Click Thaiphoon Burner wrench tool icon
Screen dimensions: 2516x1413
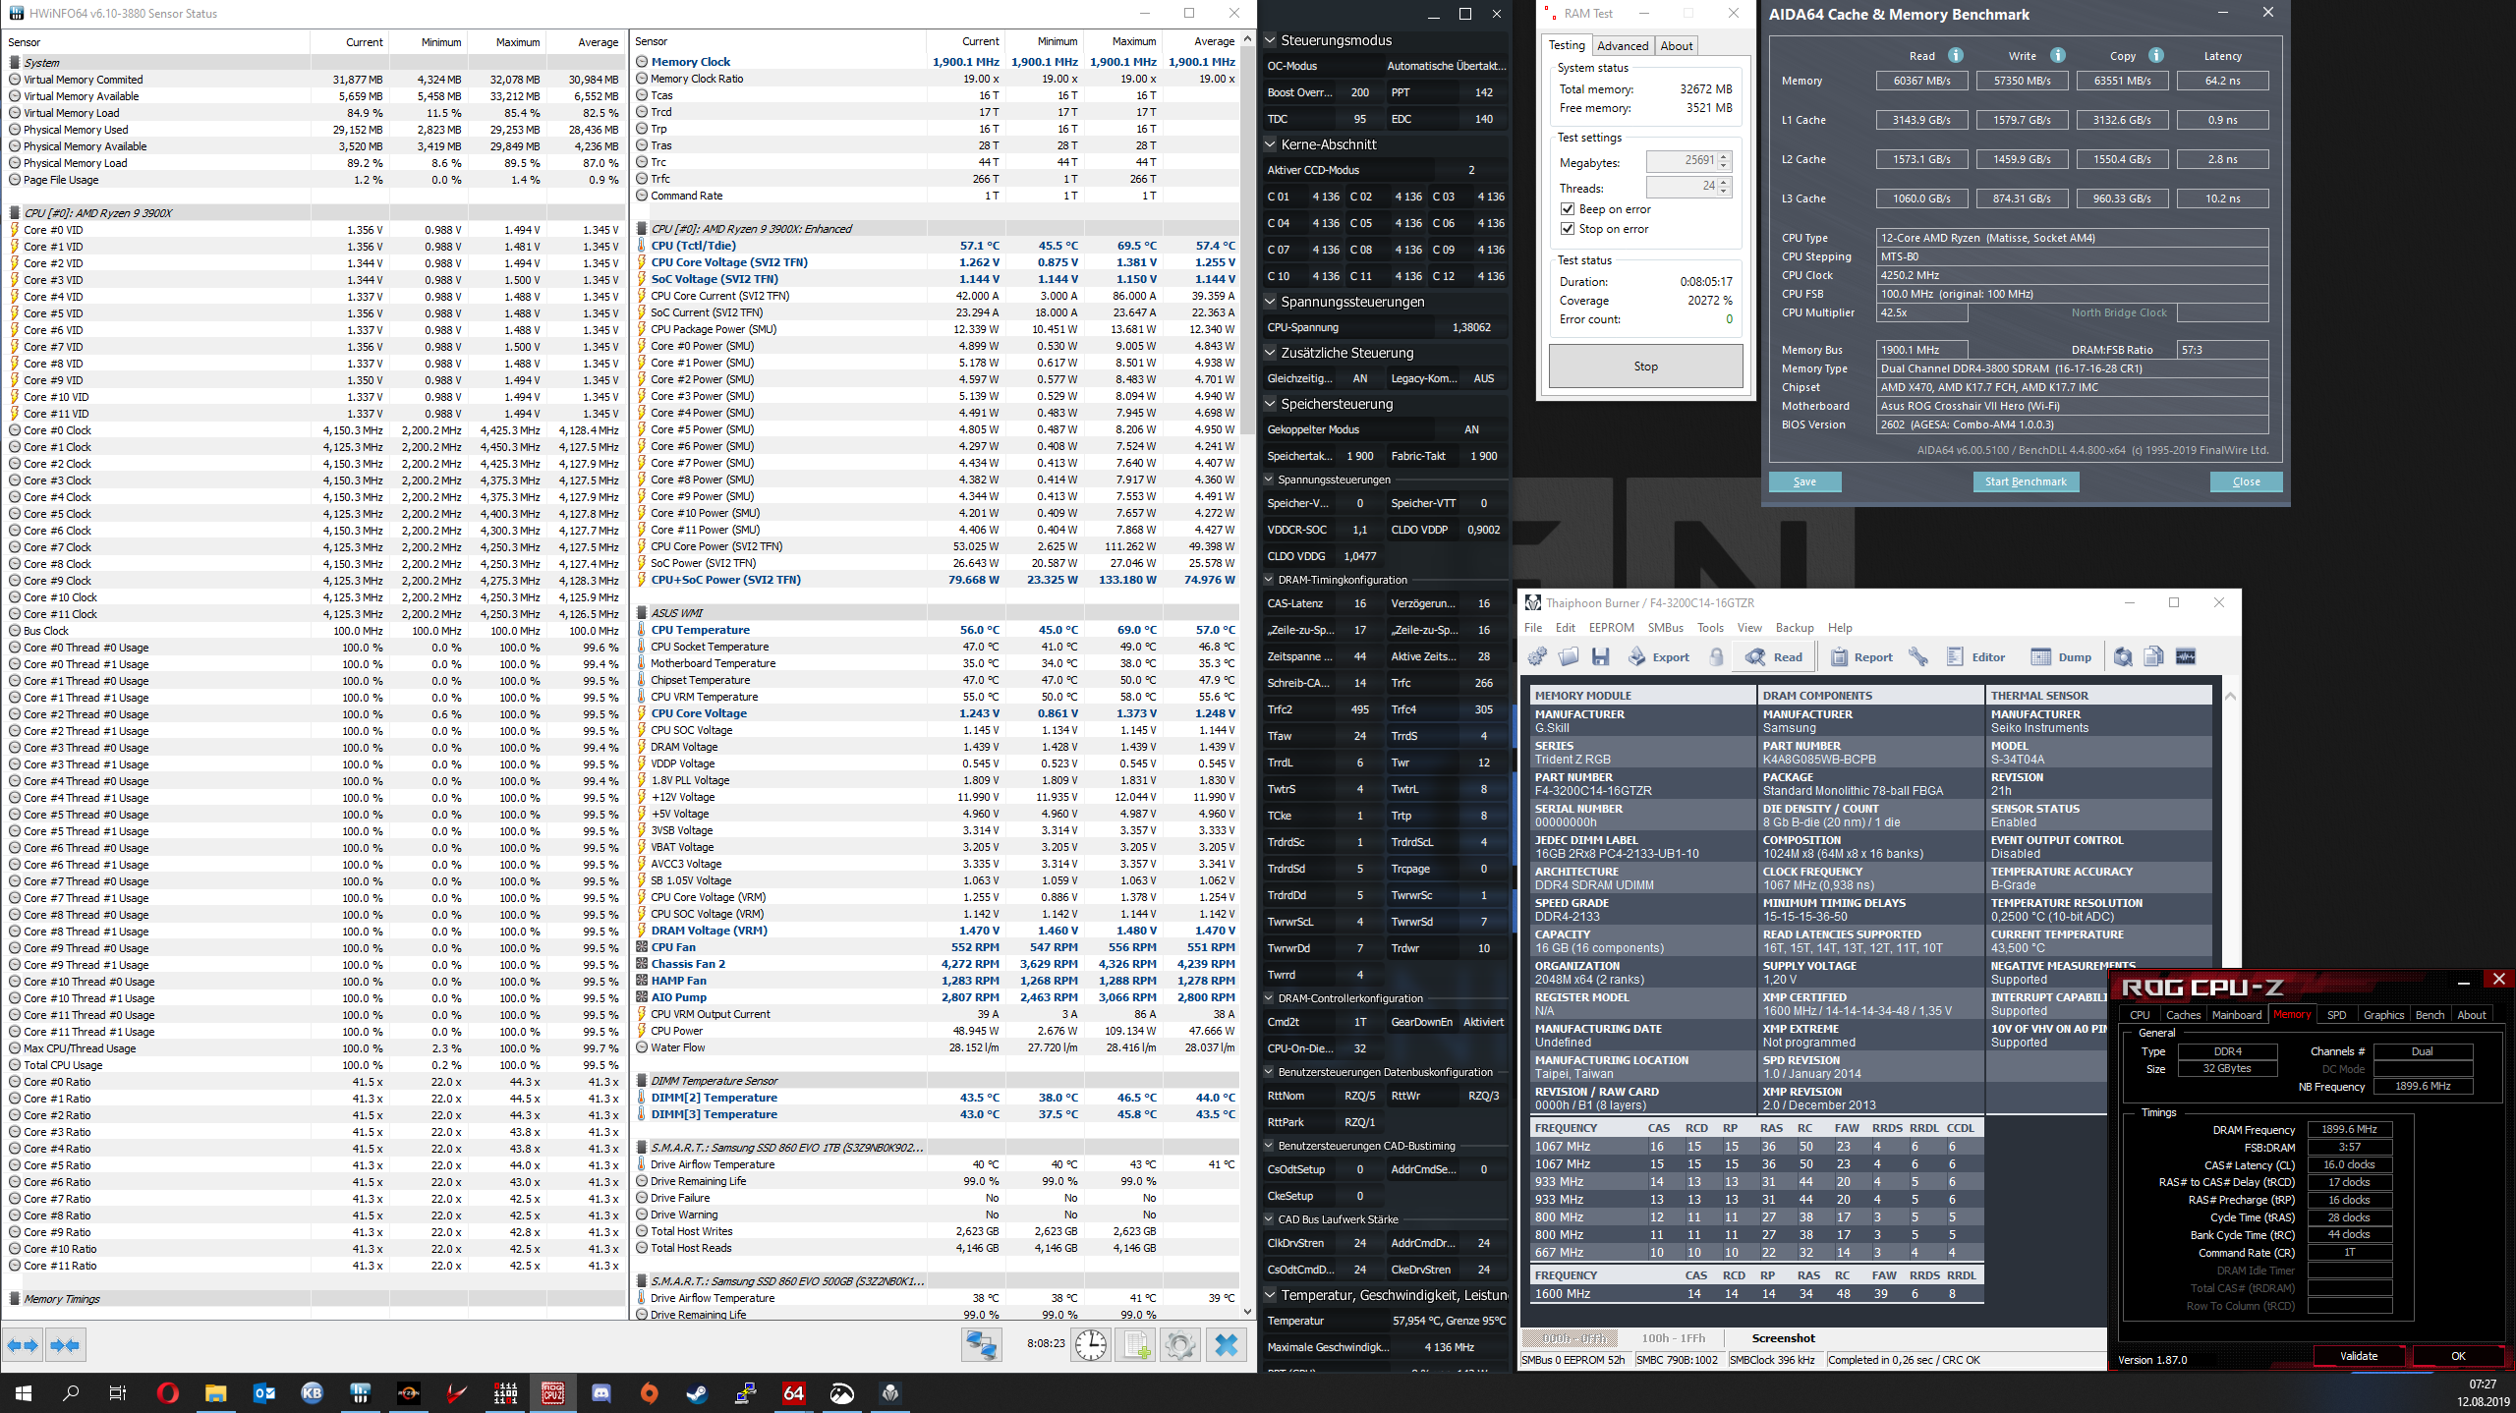(x=1918, y=657)
